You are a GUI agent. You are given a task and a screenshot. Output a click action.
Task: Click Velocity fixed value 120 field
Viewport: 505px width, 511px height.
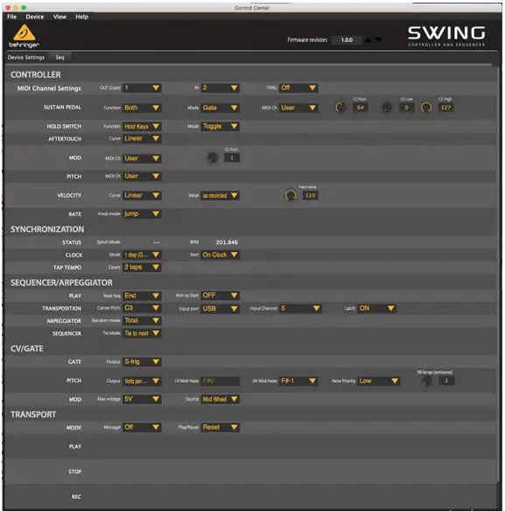pyautogui.click(x=311, y=195)
